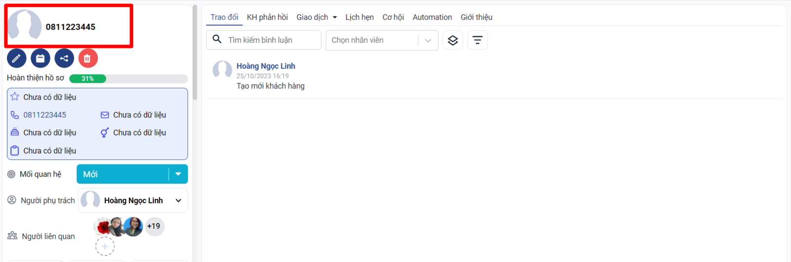
Task: Click the search magnifier icon
Action: (x=217, y=39)
